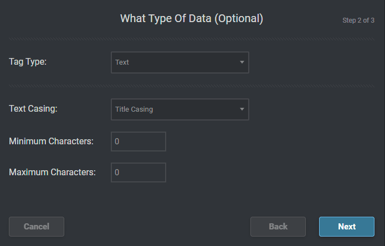Select the 'Text' value in Tag Type
The width and height of the screenshot is (385, 246).
pyautogui.click(x=122, y=62)
